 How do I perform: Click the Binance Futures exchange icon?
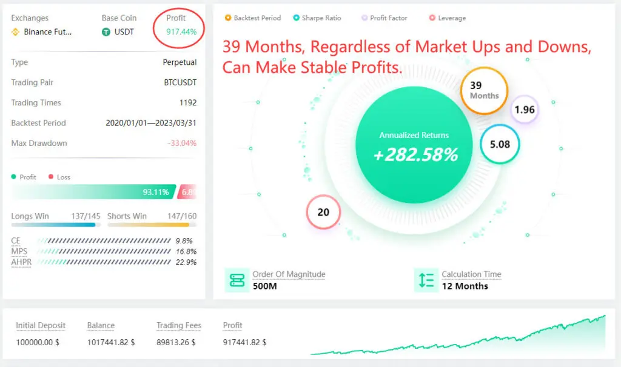tap(16, 31)
